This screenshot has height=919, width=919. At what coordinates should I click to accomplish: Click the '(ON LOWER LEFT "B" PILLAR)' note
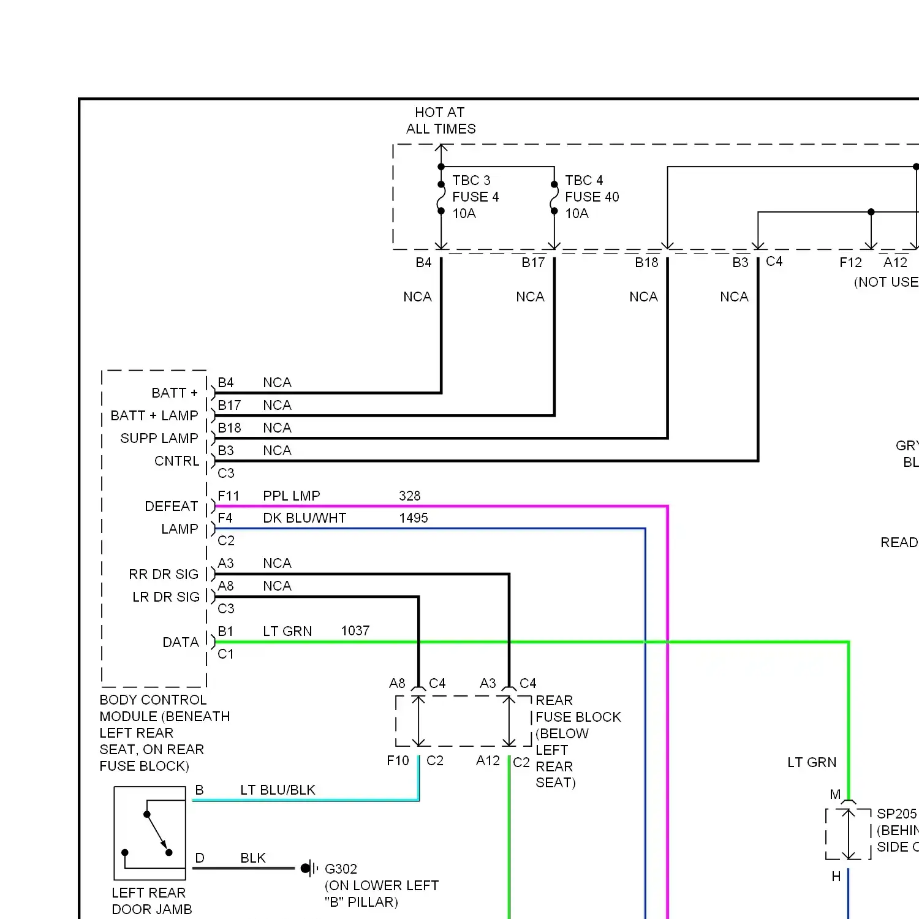[x=382, y=893]
